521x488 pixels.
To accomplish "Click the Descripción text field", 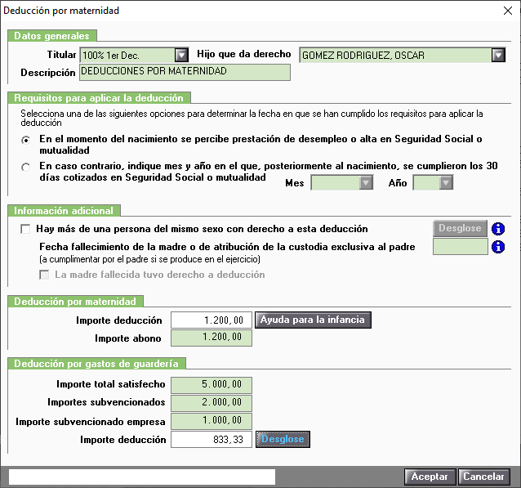I will click(x=185, y=72).
